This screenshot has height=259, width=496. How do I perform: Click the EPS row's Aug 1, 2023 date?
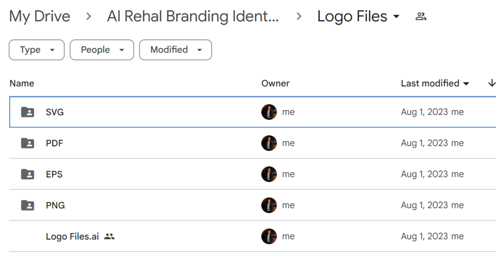coord(424,174)
